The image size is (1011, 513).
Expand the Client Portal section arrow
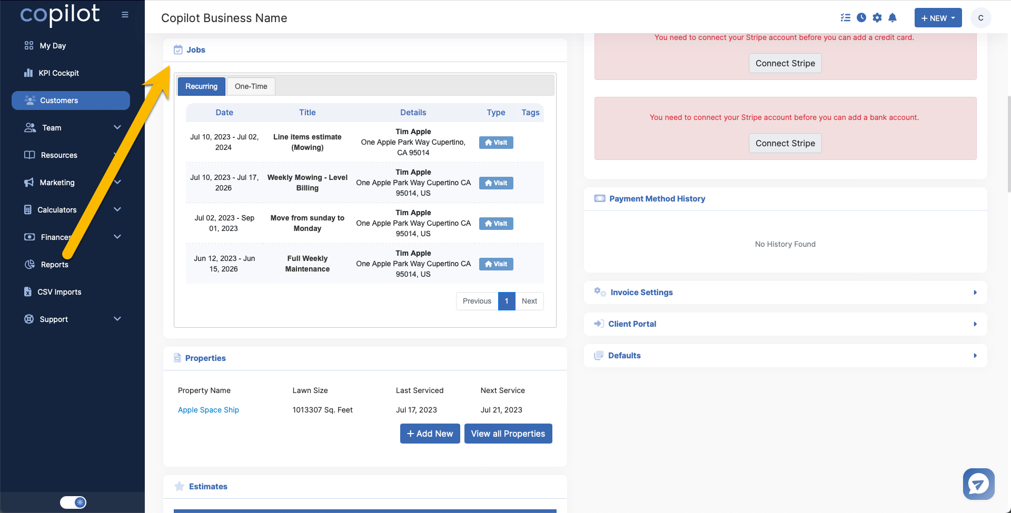[975, 324]
